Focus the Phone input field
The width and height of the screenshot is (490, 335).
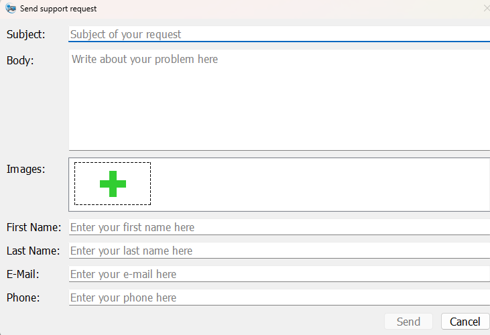click(279, 297)
